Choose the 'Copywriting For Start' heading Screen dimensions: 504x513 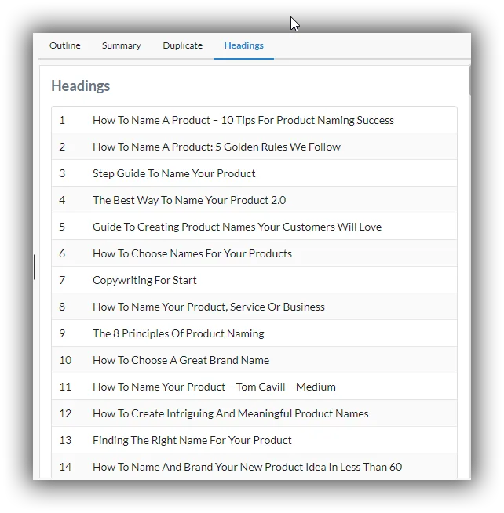coord(254,280)
